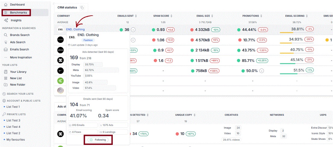Click the Fashion tag in popup

pos(88,40)
